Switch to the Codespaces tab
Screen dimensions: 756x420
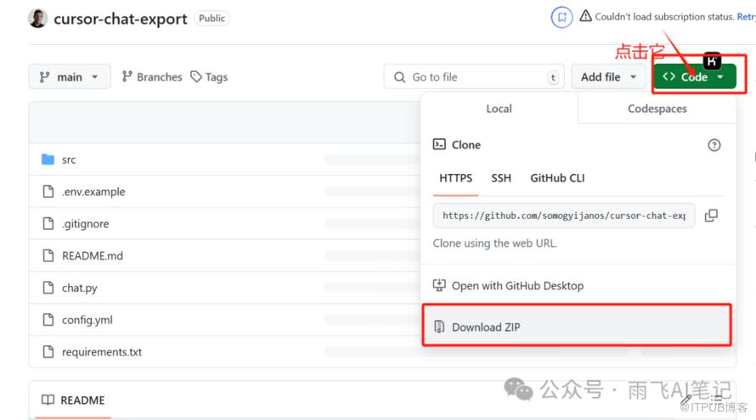(657, 109)
